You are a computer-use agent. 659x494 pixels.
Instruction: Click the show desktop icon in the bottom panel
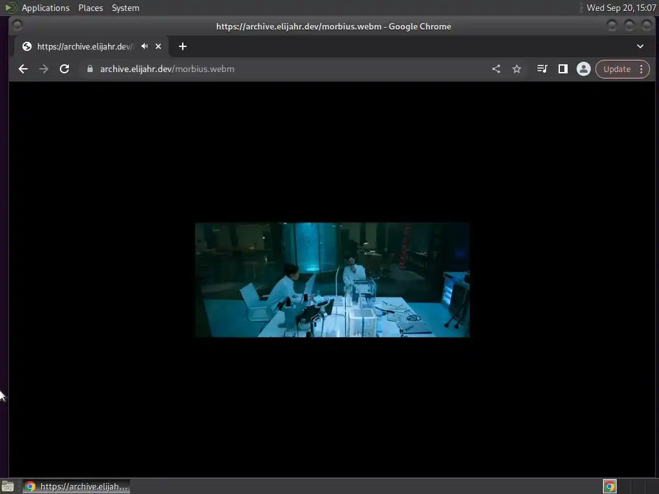point(8,486)
